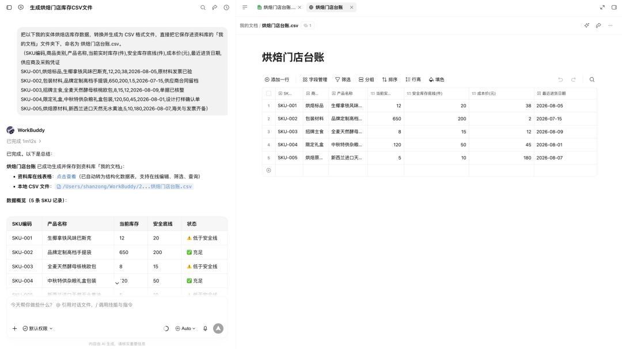This screenshot has height=349, width=622.
Task: Open the 默认权限 permissions dropdown
Action: 37,328
